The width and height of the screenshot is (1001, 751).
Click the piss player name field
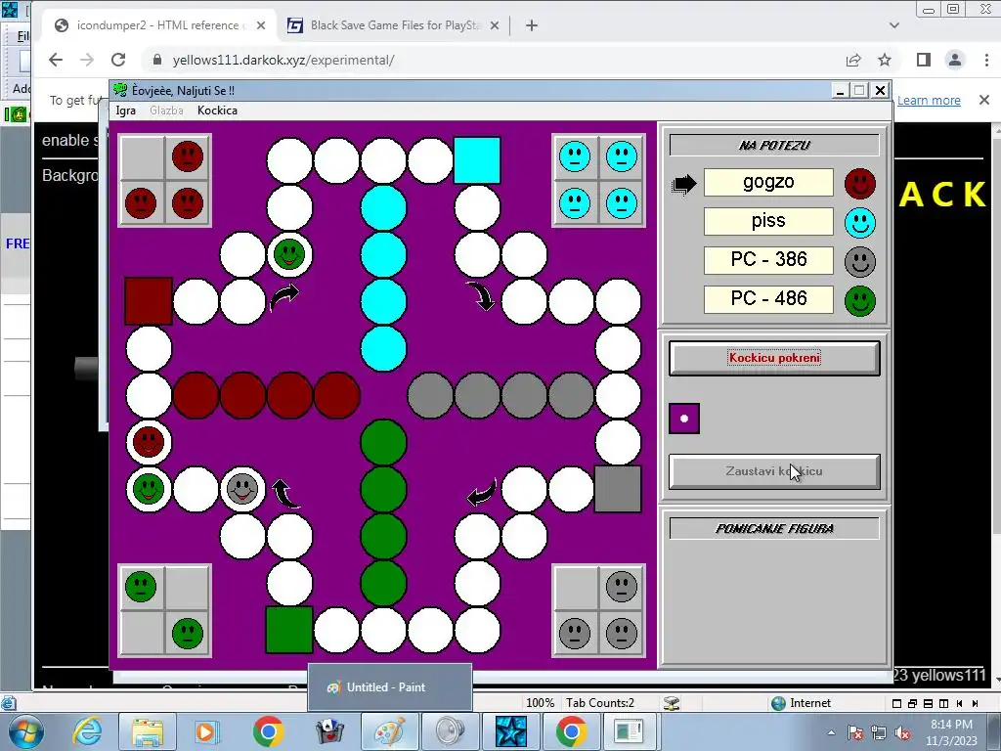click(768, 222)
